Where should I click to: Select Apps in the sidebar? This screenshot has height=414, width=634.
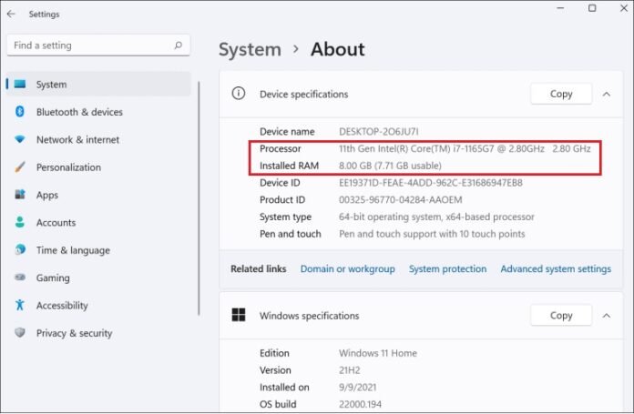tap(98, 195)
